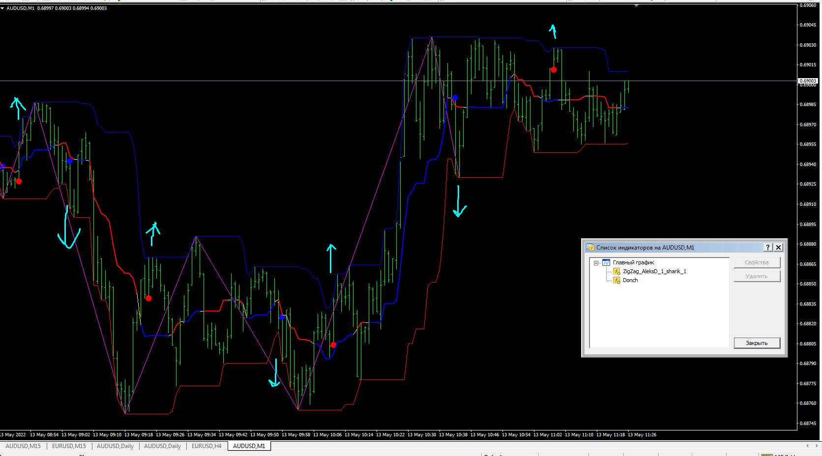Viewport: 822px width, 456px height.
Task: Click the 13 May 11:26 time label
Action: pos(642,435)
